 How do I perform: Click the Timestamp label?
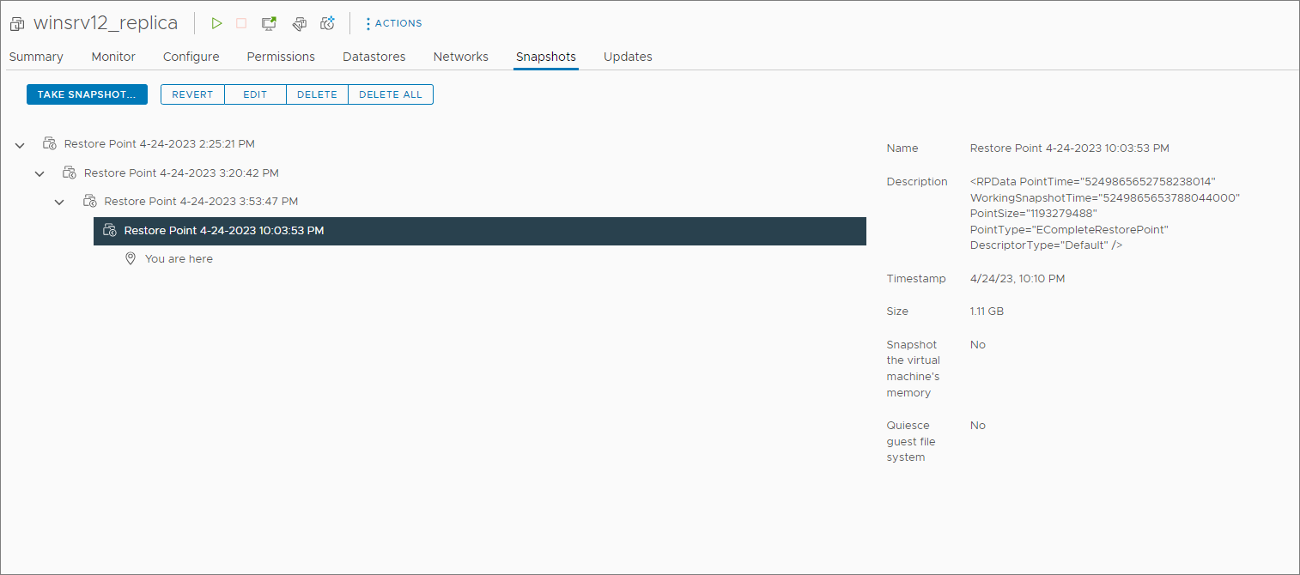click(916, 279)
